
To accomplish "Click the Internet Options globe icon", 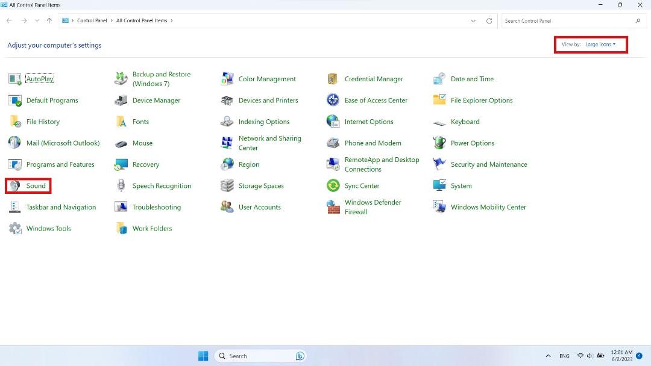I will coord(333,122).
